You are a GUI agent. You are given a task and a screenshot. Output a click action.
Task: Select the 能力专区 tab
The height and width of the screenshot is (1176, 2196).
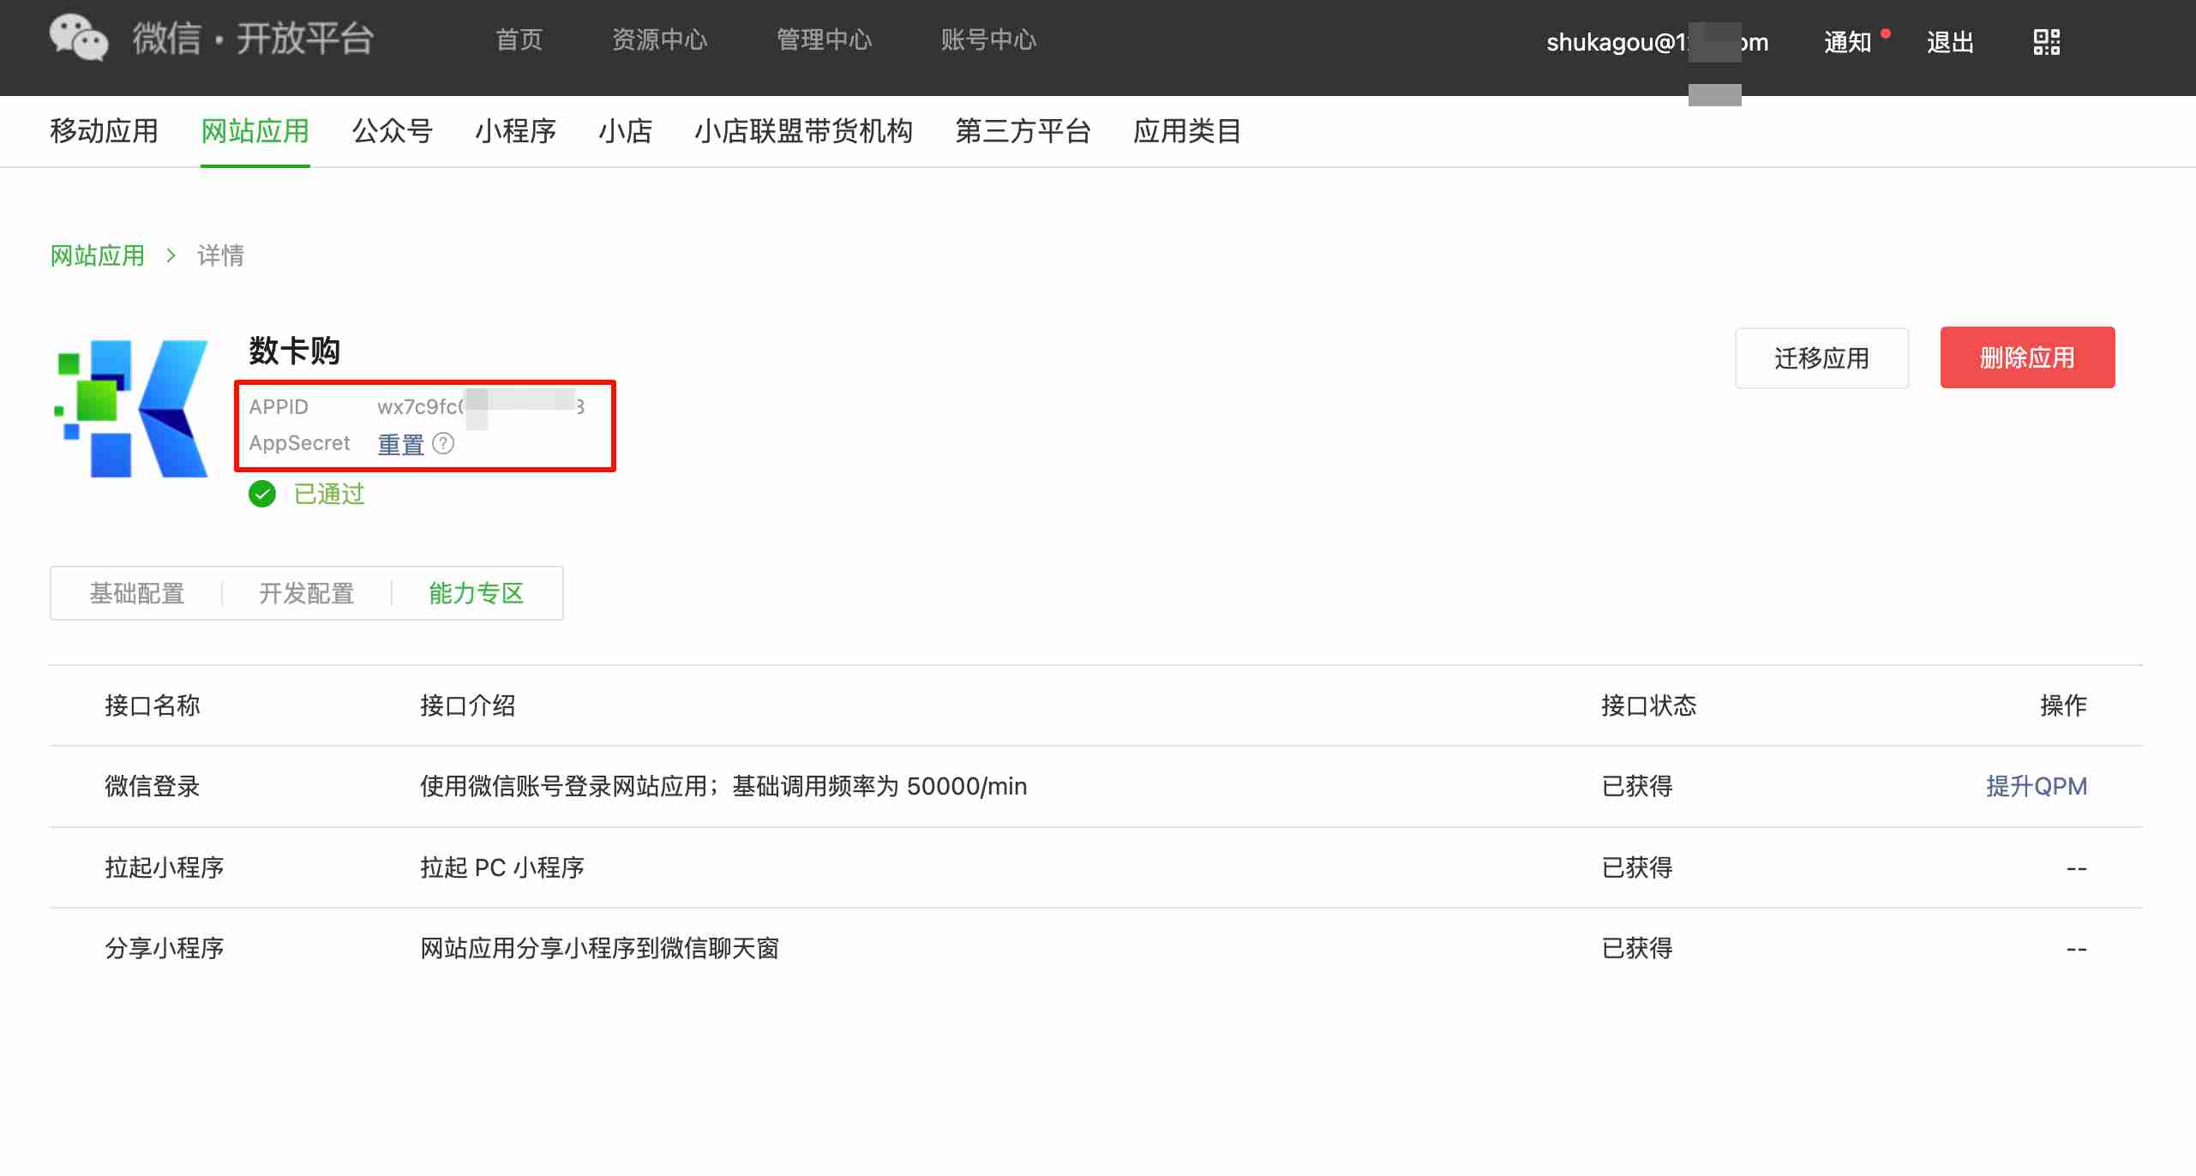click(x=476, y=593)
